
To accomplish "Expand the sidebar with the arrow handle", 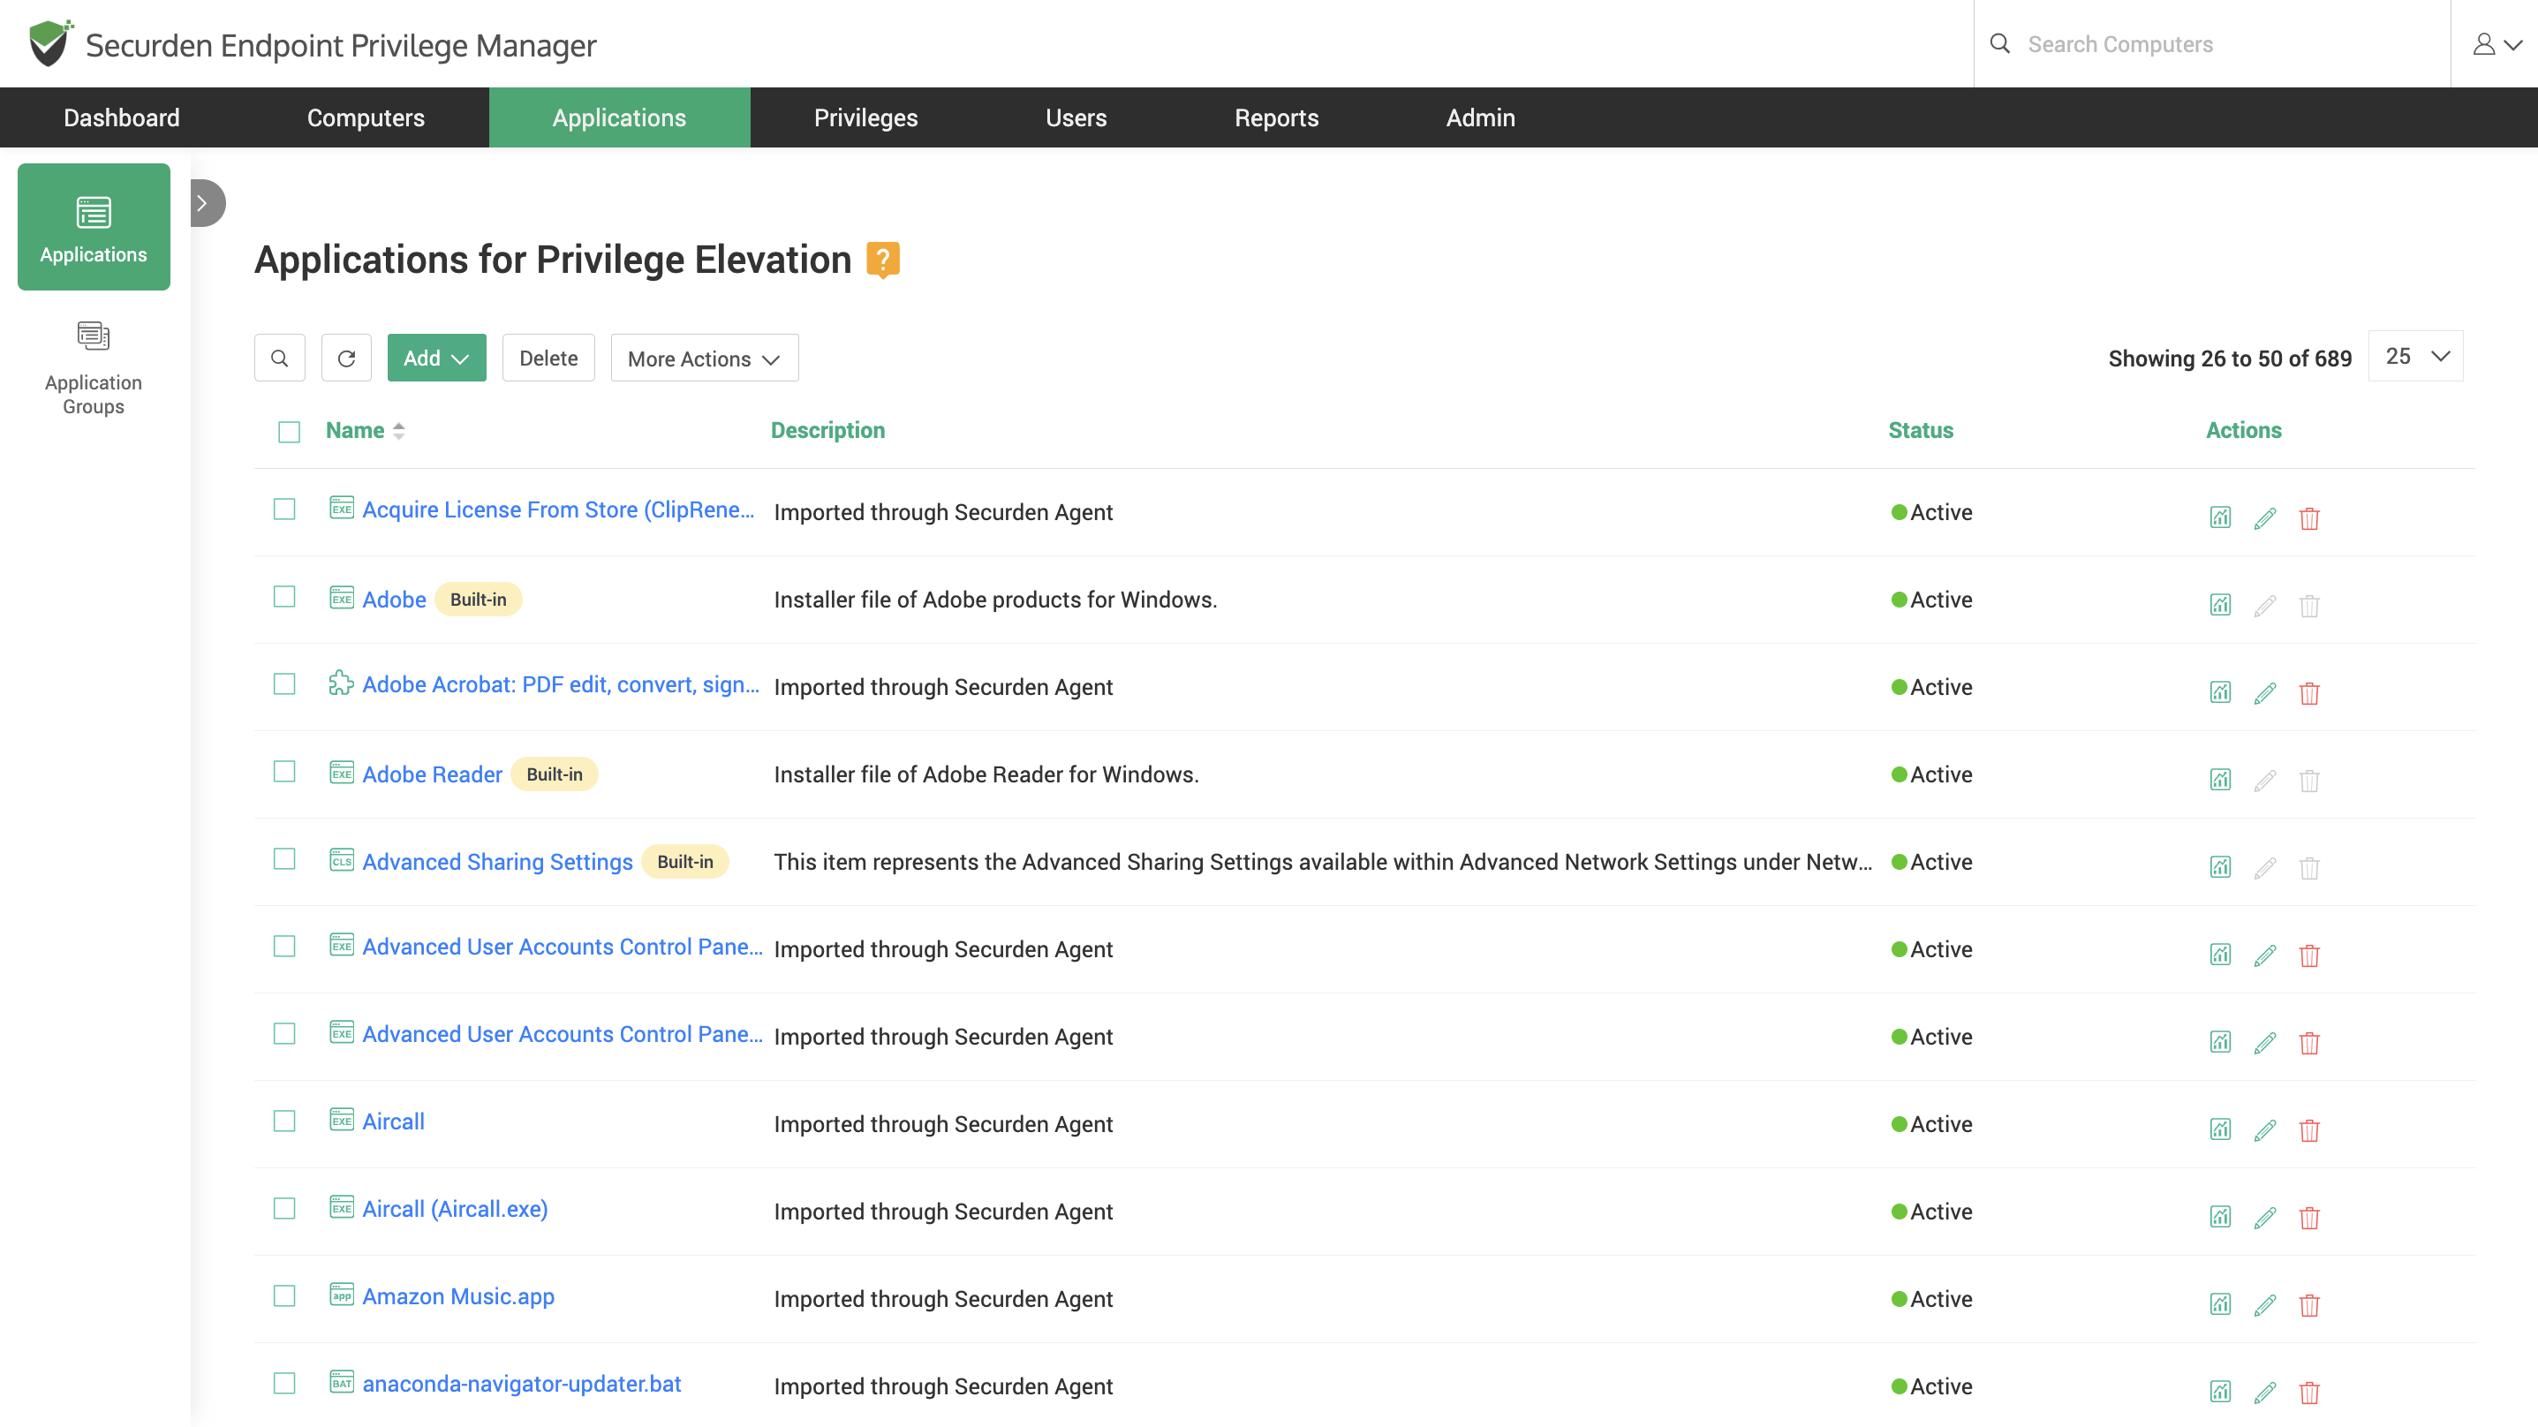I will [206, 203].
